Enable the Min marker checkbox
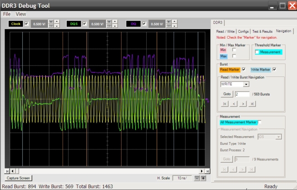The width and height of the screenshot is (297, 190). point(234,50)
